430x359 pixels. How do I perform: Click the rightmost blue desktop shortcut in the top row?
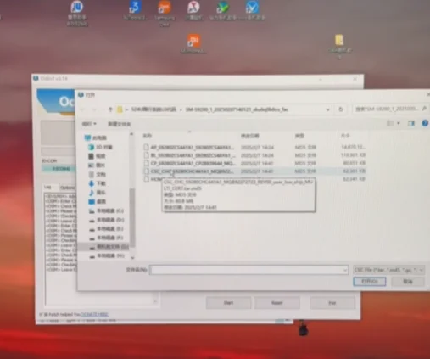(252, 7)
